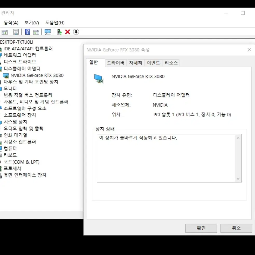Click the 디스플레이 어댑터 device type value
Viewport: 255px width, 255px height.
171,95
